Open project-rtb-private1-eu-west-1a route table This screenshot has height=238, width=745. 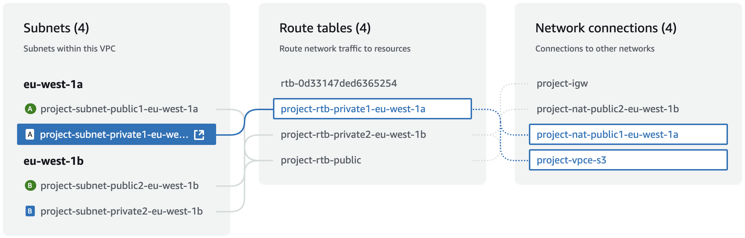(372, 109)
